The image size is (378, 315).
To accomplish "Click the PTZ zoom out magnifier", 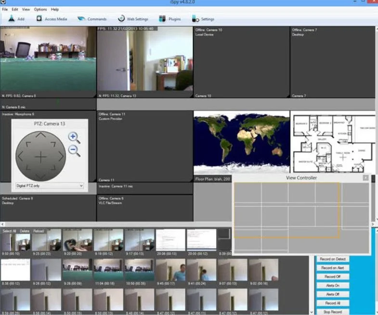I will [74, 151].
